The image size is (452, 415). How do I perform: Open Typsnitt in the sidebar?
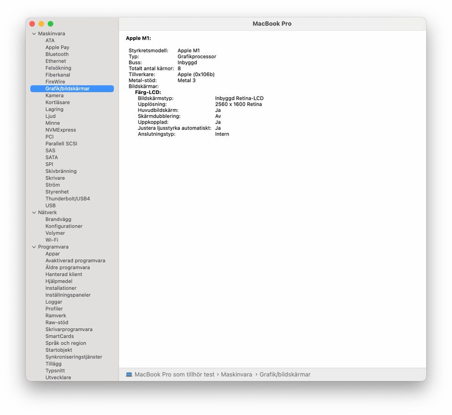(x=55, y=371)
